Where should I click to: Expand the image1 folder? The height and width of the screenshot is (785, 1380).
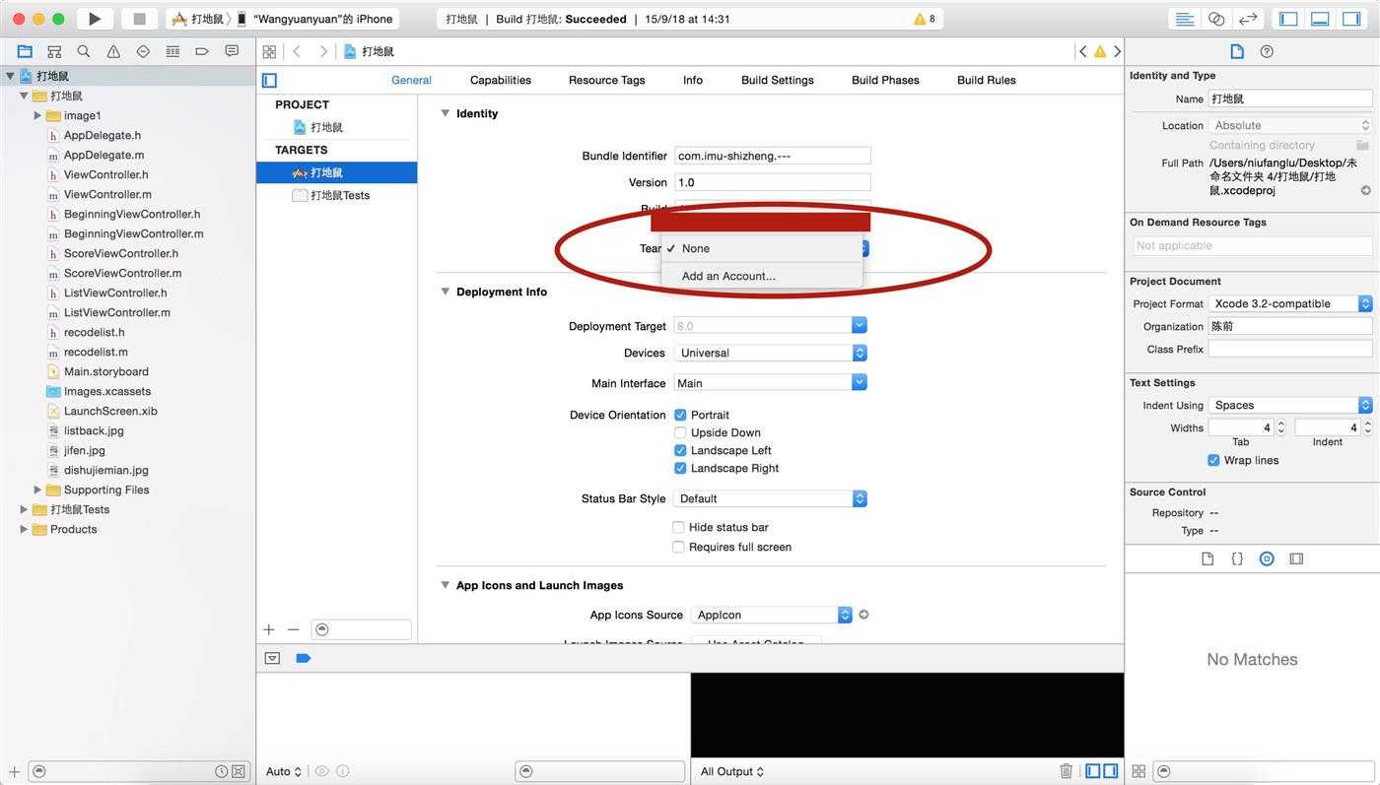37,115
